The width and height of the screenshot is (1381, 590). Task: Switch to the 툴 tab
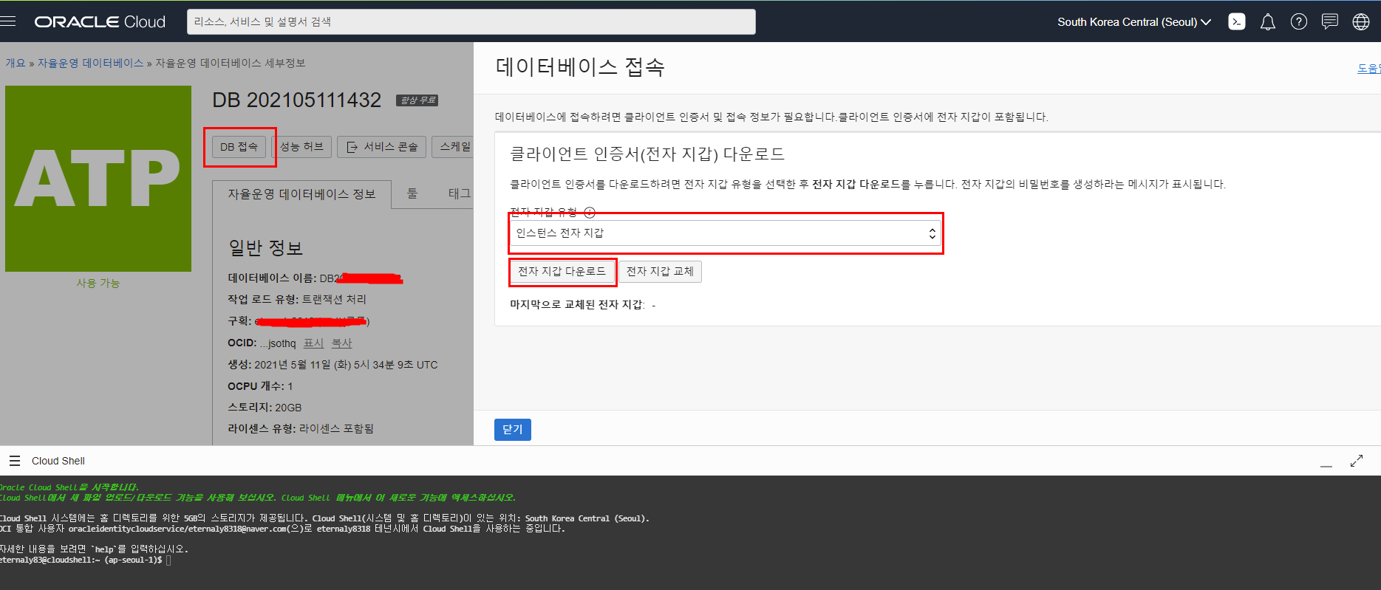pyautogui.click(x=412, y=193)
